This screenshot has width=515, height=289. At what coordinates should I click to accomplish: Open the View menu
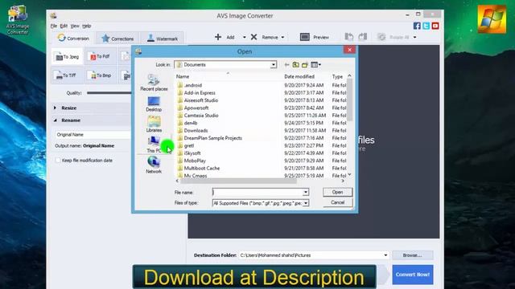coord(75,26)
